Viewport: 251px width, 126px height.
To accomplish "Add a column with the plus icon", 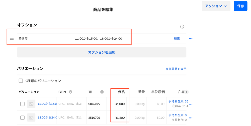I will [x=186, y=92].
